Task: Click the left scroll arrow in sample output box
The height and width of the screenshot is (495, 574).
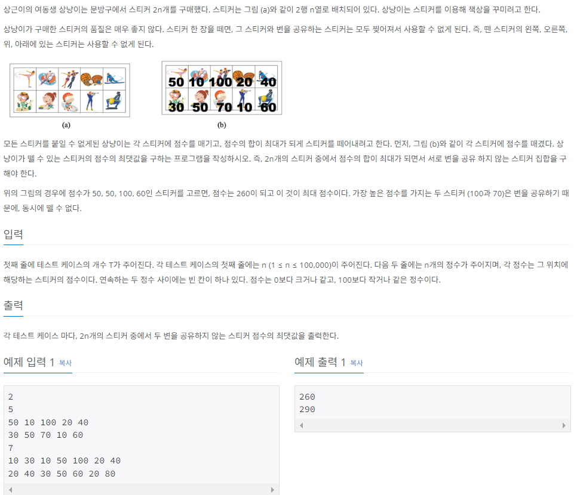Action: (x=301, y=425)
